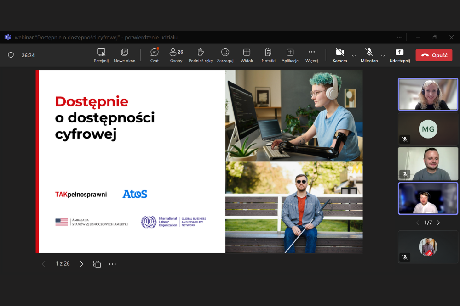Click the Przejmij (take control) button
This screenshot has height=306, width=460.
pos(101,56)
